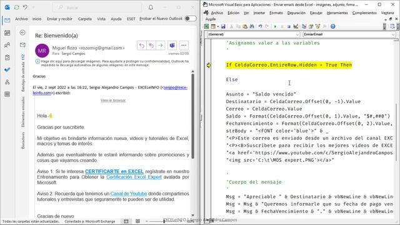This screenshot has height=225, width=400.
Task: Open To Do checkmark in Outlook sidebar
Action: click(x=7, y=69)
